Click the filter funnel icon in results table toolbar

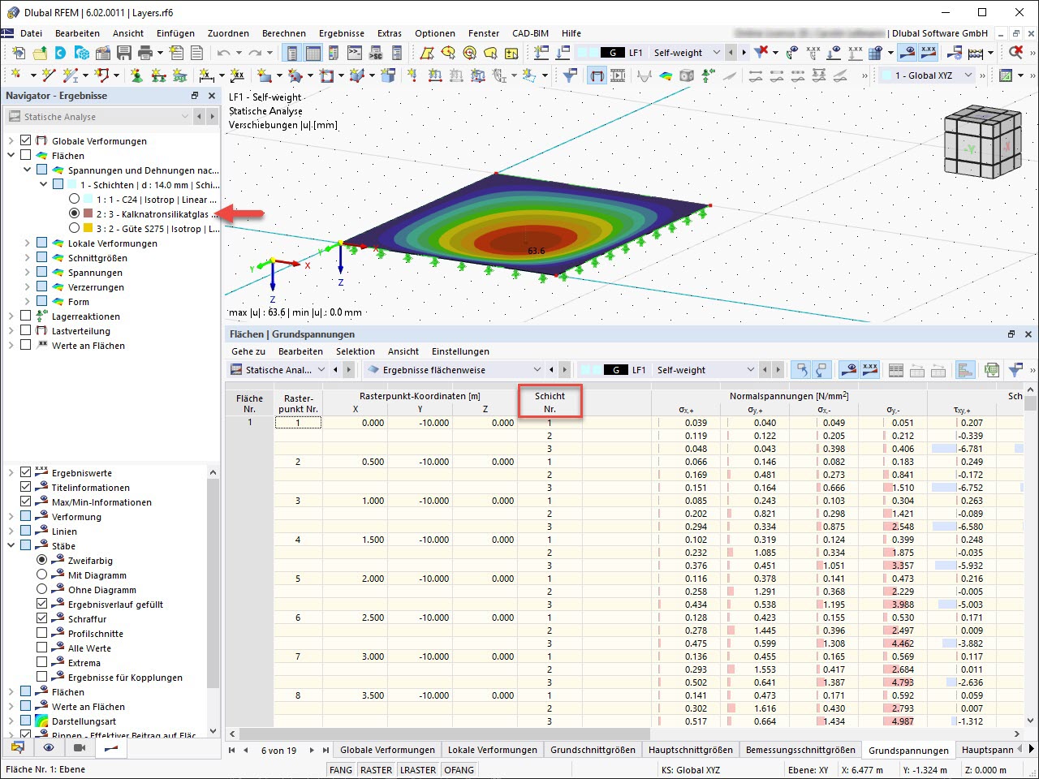1015,370
